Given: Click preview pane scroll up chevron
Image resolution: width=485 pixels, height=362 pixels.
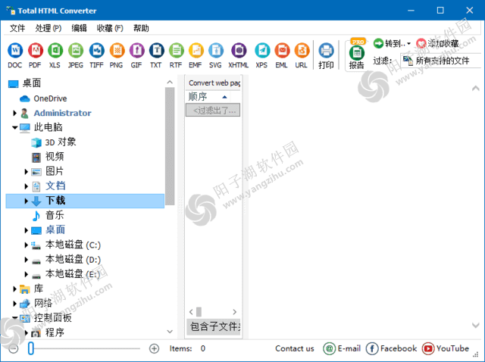Looking at the screenshot, I should pyautogui.click(x=476, y=89).
